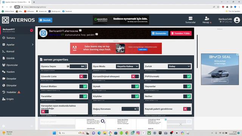
Task: Toggle Kaynak paketi gerektirme switch
Action: pyautogui.click(x=187, y=109)
